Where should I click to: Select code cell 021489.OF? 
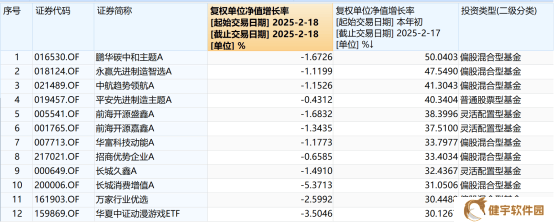(57, 86)
